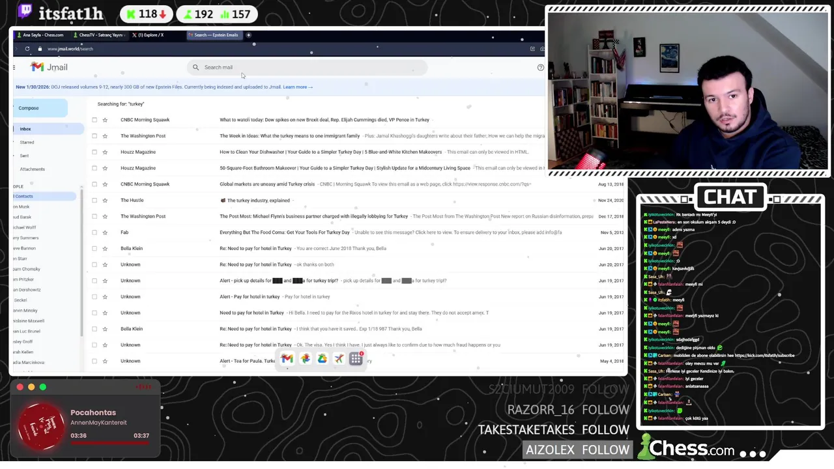Check the Post Most Michael Flynn email checkbox
The height and width of the screenshot is (469, 834).
pos(94,216)
